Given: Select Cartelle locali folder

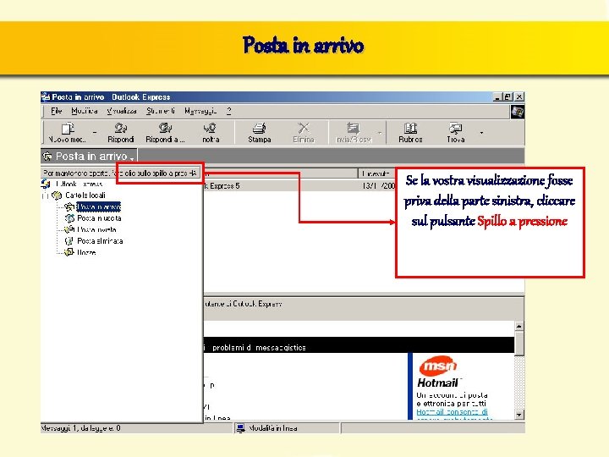Looking at the screenshot, I should tap(85, 195).
